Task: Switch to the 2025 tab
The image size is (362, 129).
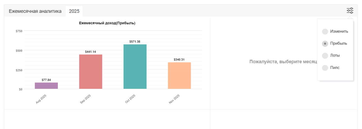Action: pyautogui.click(x=74, y=11)
